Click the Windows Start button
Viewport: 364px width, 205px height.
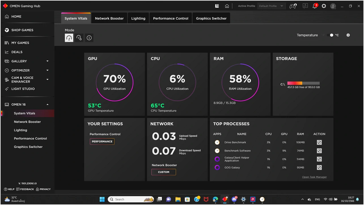pos(102,199)
